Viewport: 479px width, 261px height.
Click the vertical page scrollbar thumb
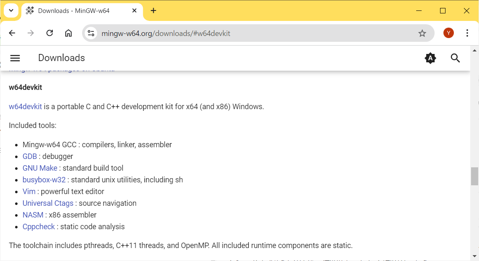click(x=474, y=176)
